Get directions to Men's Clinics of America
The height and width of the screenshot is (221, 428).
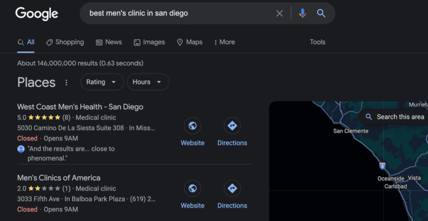[x=232, y=189]
